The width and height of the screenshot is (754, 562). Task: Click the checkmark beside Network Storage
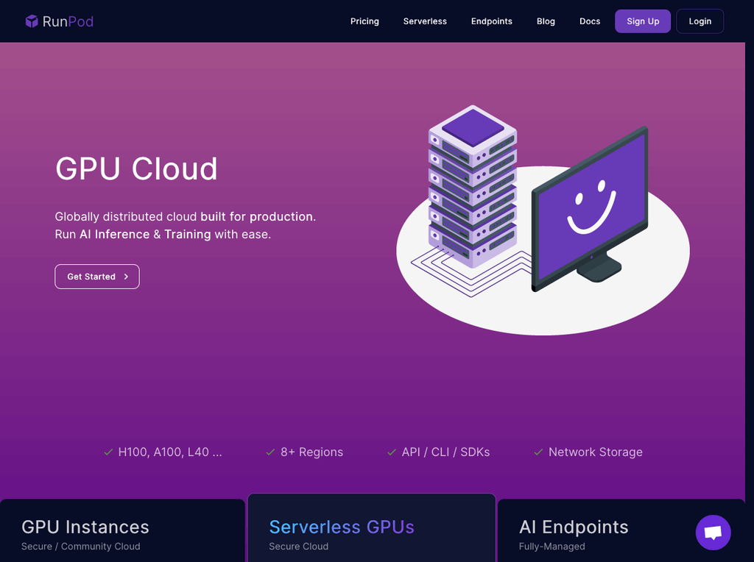[538, 452]
